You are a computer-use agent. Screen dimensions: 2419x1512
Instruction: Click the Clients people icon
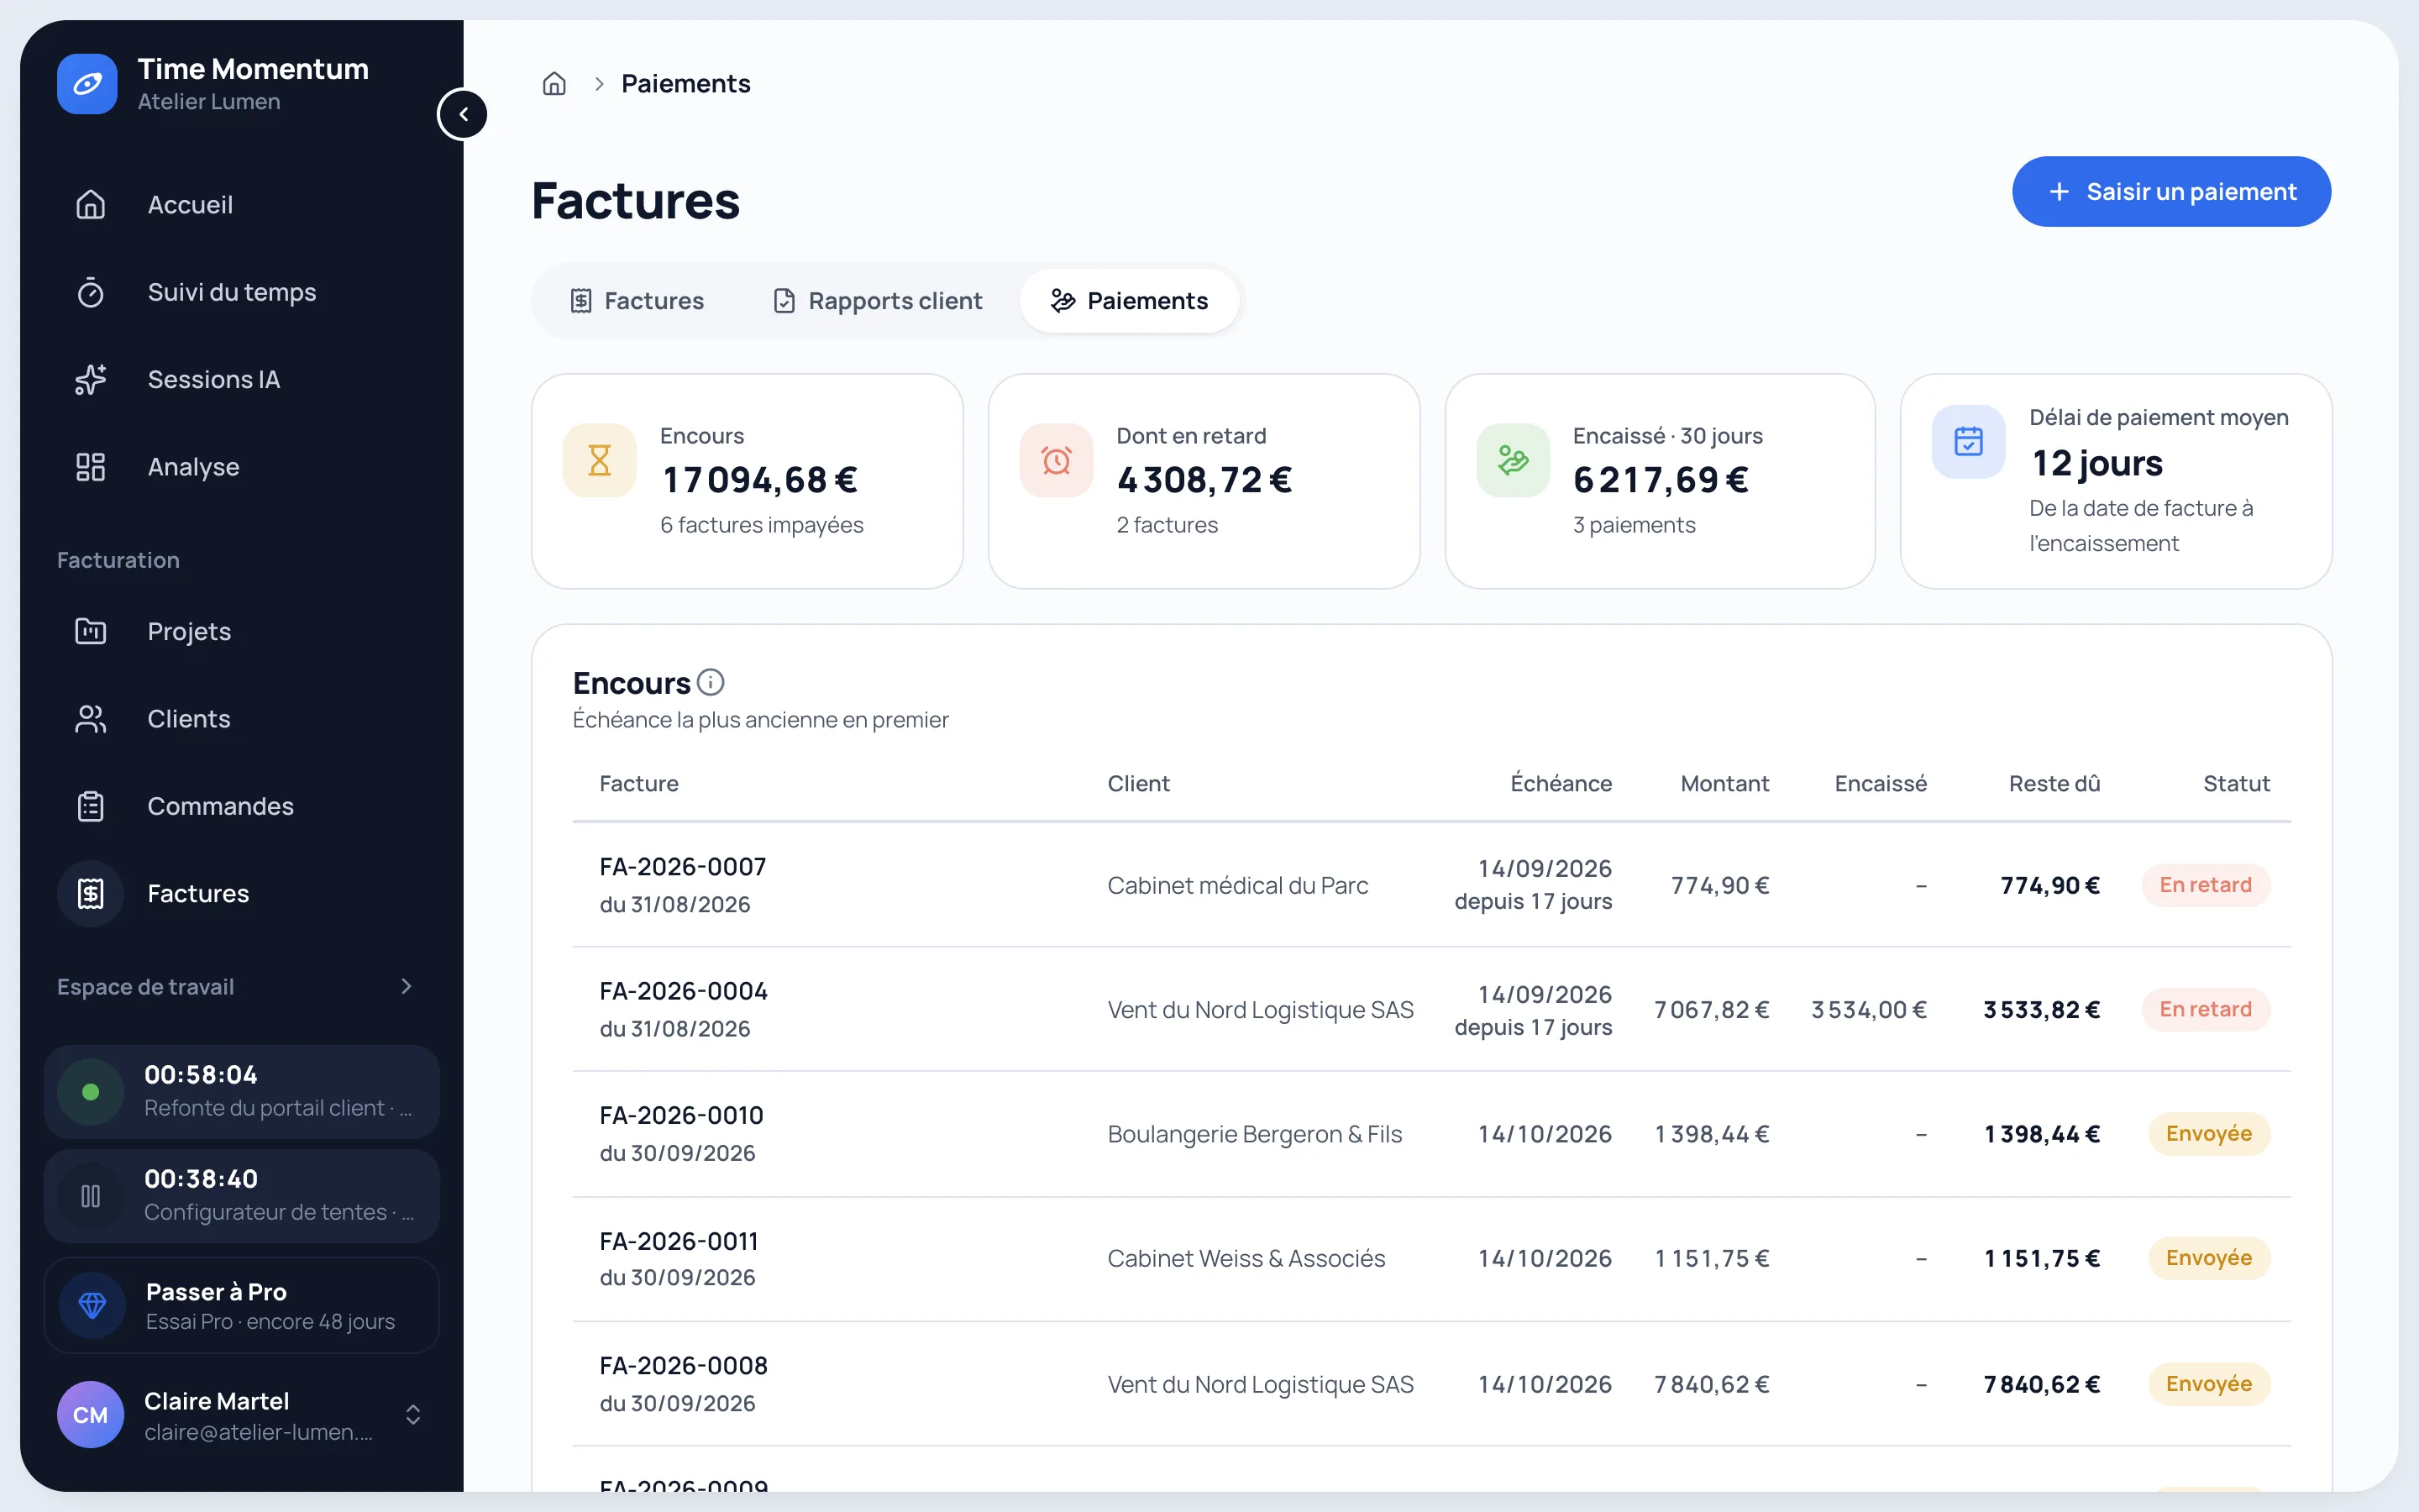pos(90,719)
